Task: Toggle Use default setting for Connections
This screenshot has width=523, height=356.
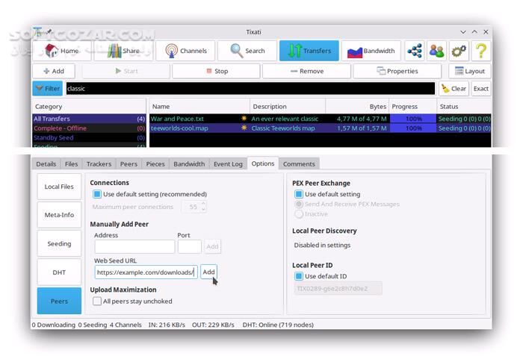Action: 97,194
